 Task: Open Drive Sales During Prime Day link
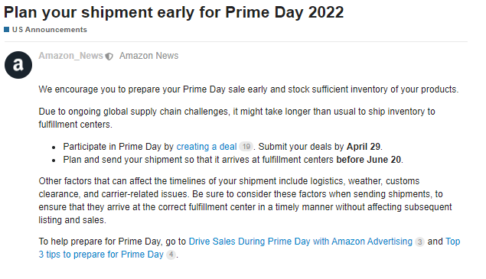pyautogui.click(x=300, y=242)
